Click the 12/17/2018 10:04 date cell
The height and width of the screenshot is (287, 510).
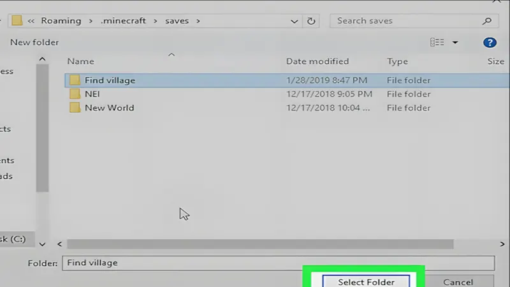(328, 108)
